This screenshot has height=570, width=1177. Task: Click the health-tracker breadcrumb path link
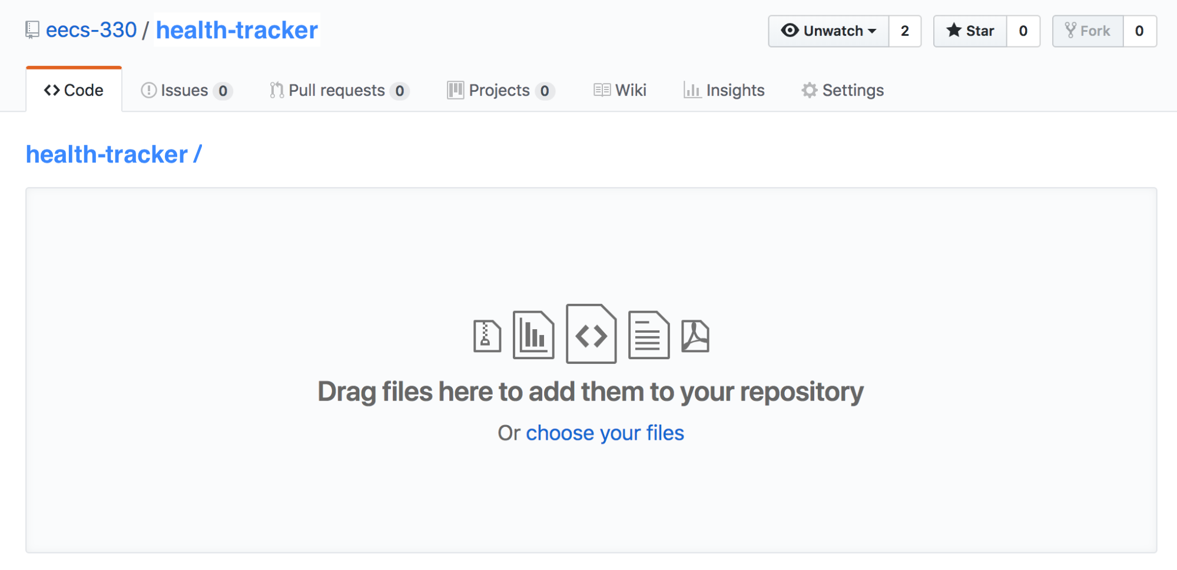[107, 154]
